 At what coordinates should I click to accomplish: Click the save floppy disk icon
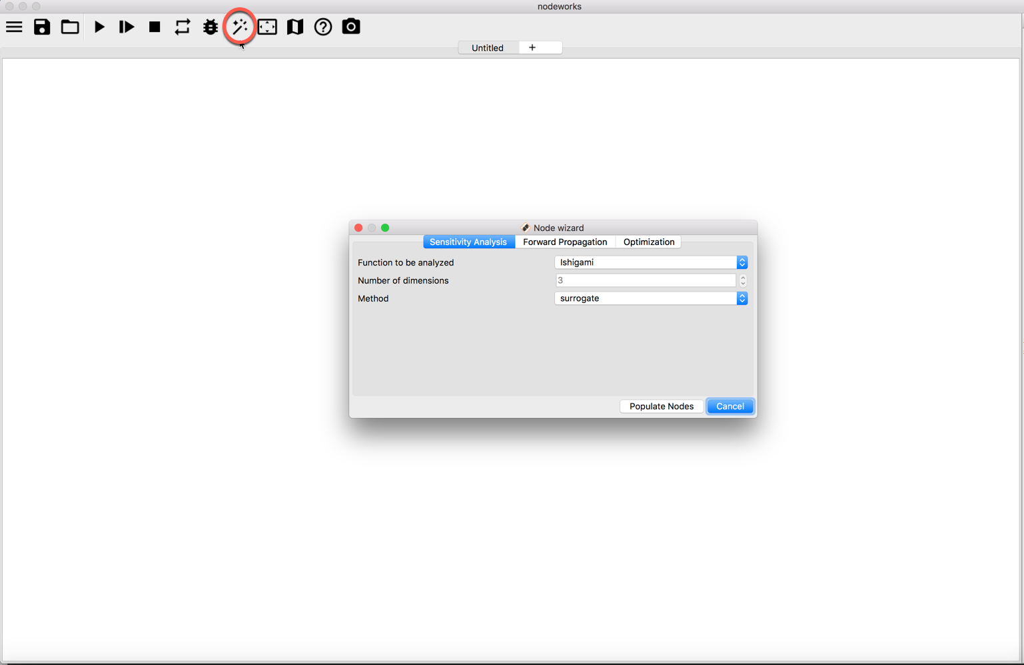pyautogui.click(x=42, y=27)
